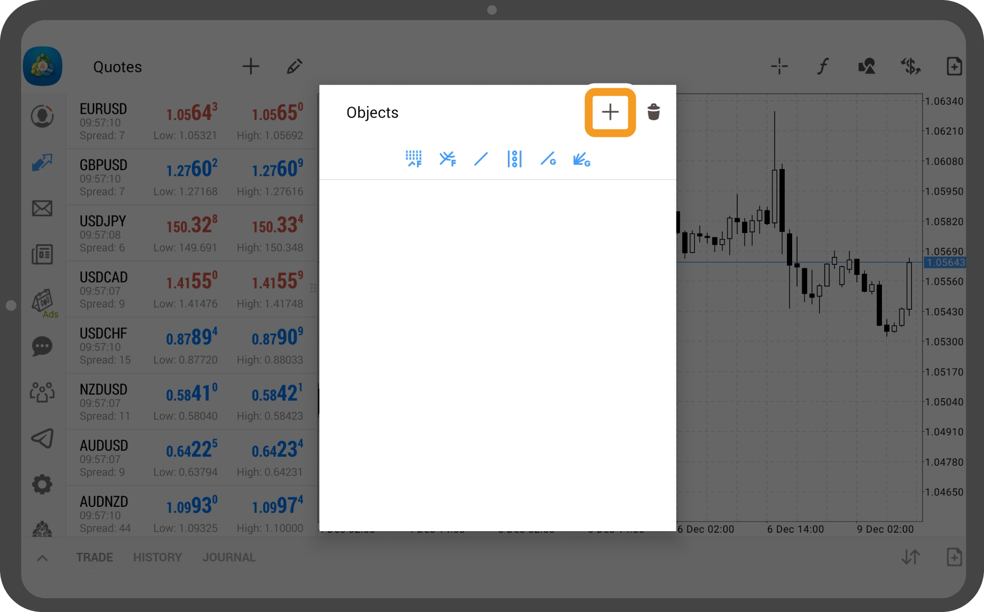Open the TRADE tab
Image resolution: width=984 pixels, height=612 pixels.
coord(95,558)
